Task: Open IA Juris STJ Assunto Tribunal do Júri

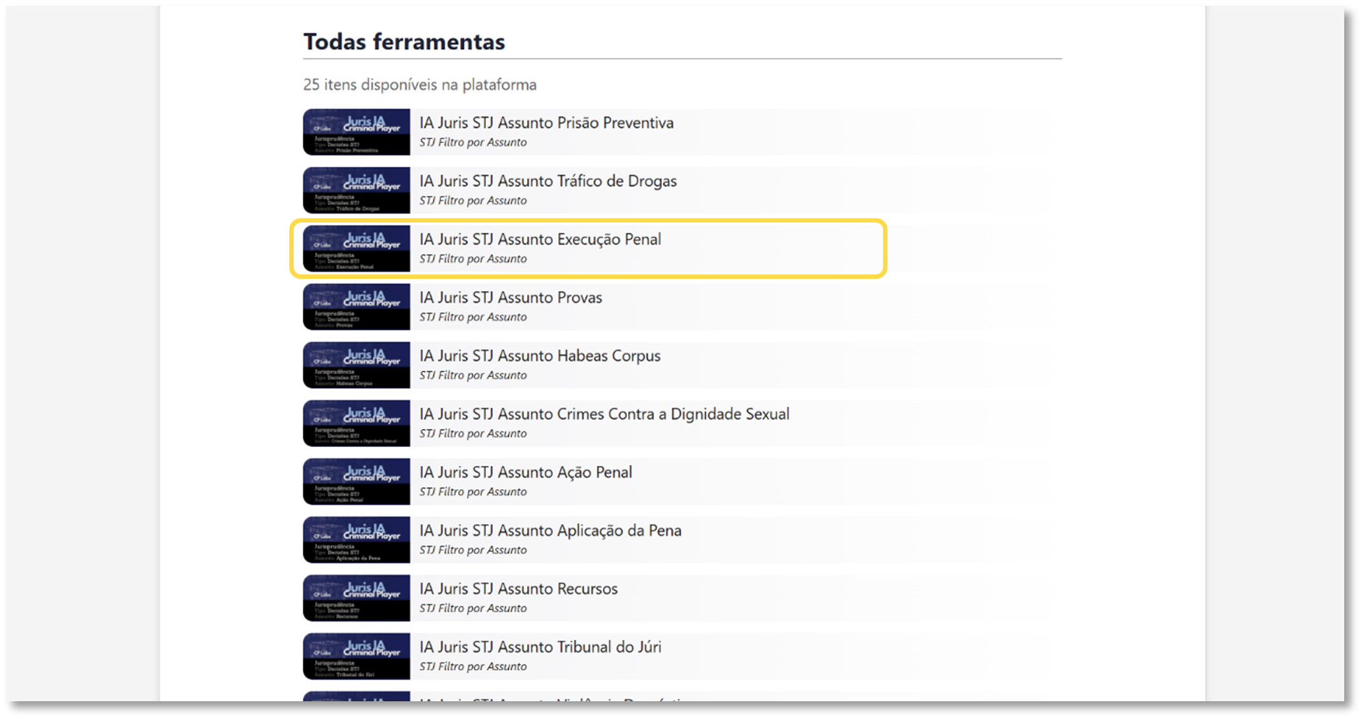Action: (x=540, y=647)
